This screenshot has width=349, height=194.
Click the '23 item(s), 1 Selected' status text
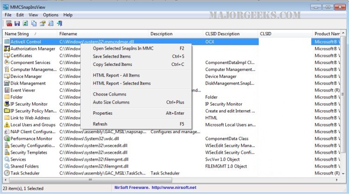tap(23, 188)
